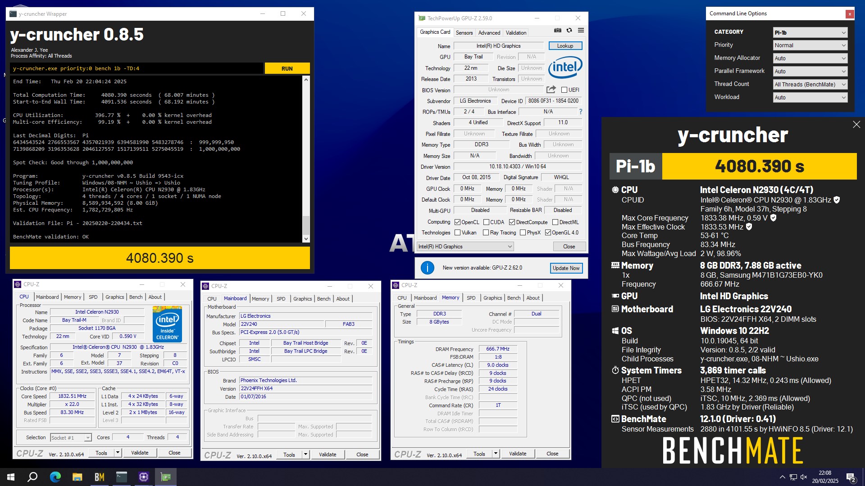This screenshot has height=486, width=865.
Task: Click the info icon in GPU-Z update bar
Action: click(x=427, y=268)
